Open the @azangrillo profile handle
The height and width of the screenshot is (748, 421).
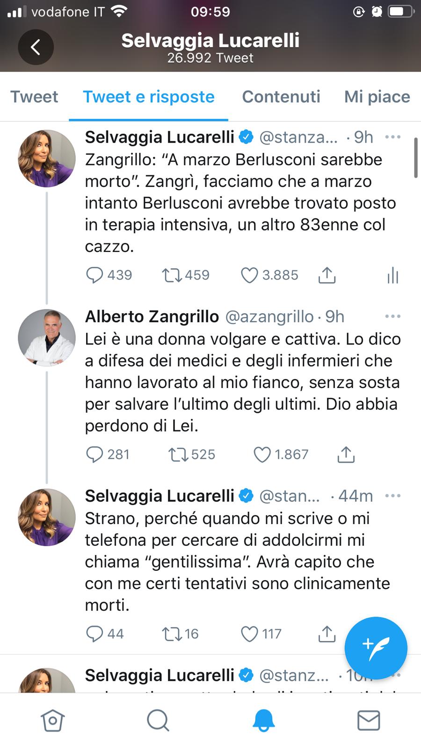[269, 316]
